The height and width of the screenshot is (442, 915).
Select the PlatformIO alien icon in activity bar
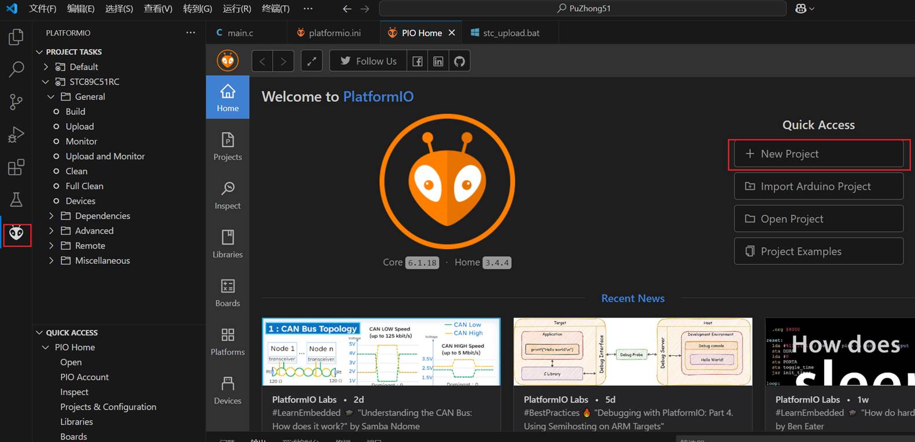[16, 233]
